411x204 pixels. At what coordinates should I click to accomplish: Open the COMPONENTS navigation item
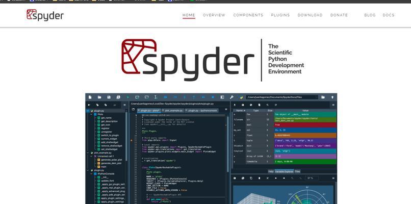(x=248, y=15)
